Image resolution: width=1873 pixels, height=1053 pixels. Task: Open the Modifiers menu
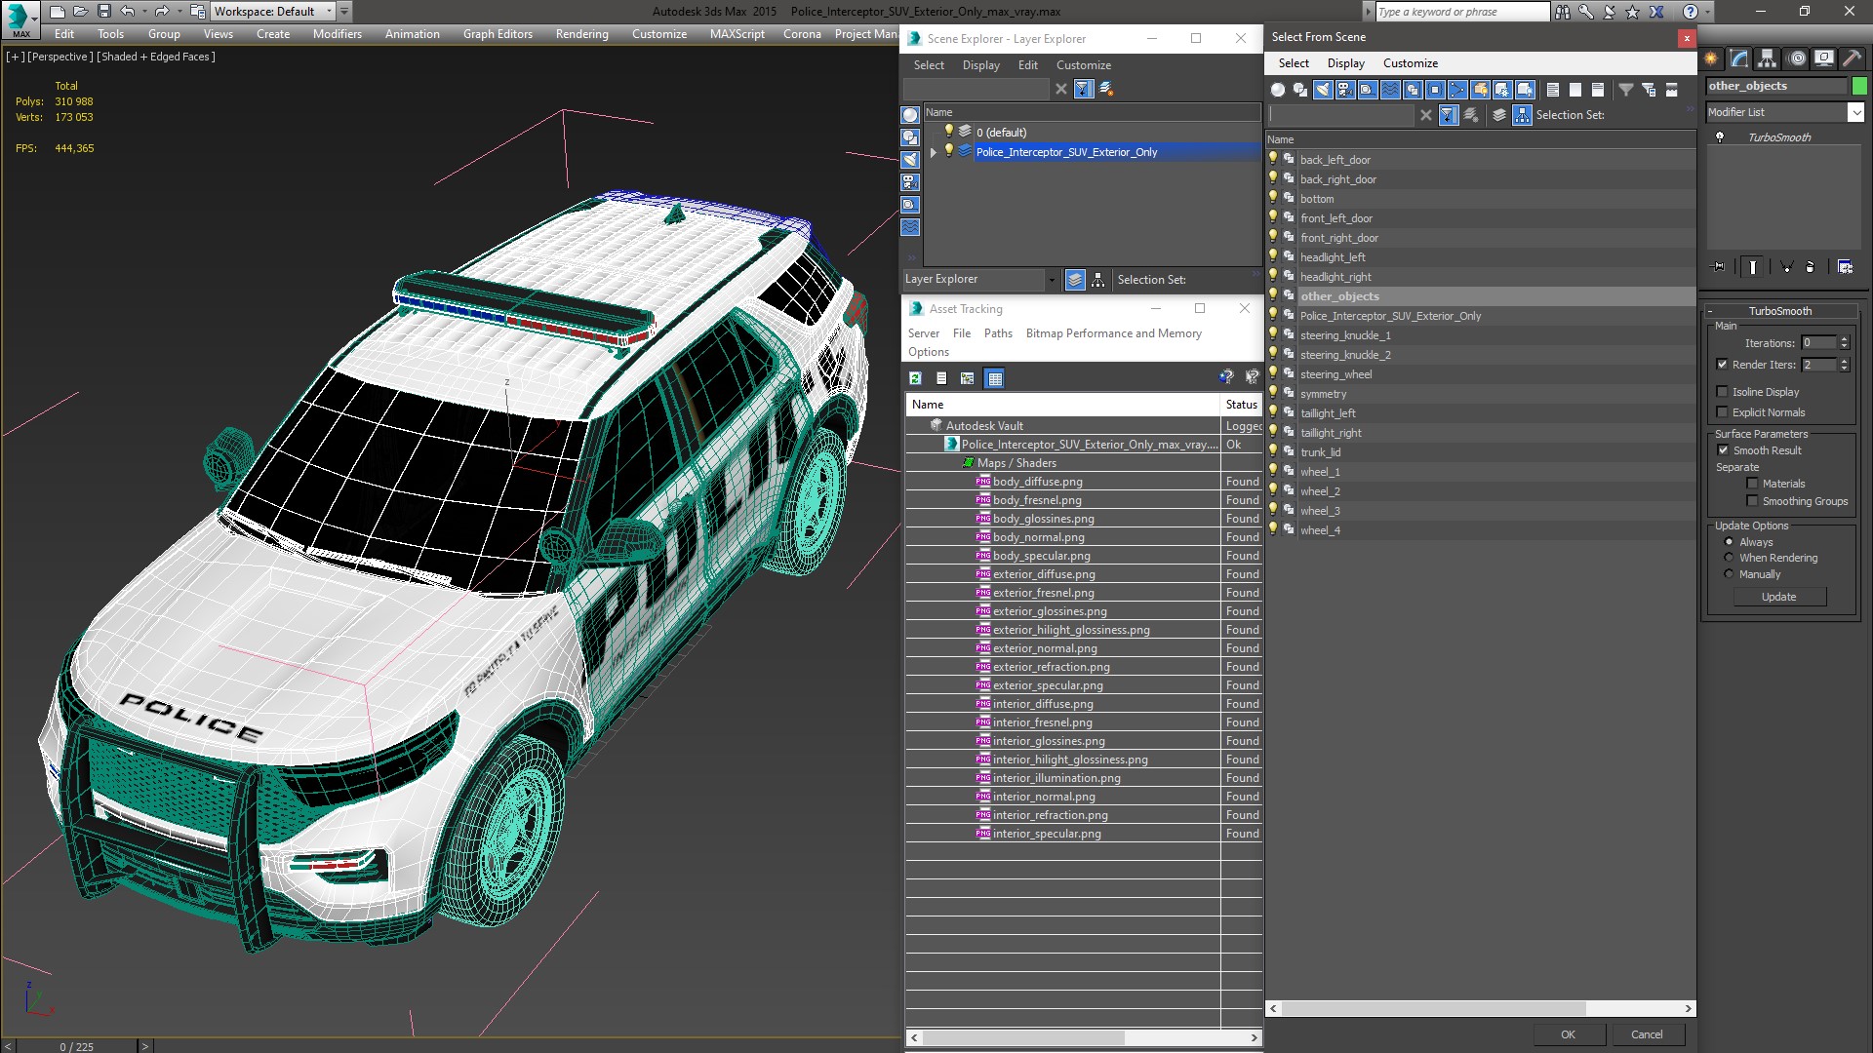point(337,34)
